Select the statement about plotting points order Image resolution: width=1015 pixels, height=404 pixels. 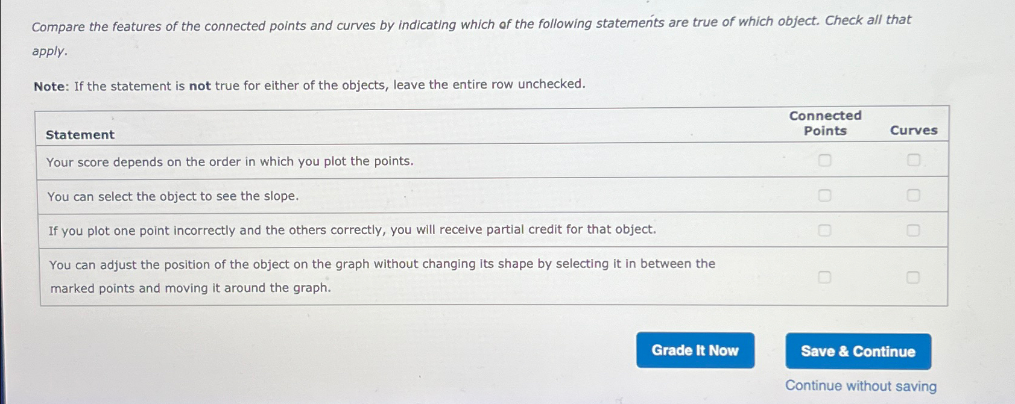click(x=230, y=161)
